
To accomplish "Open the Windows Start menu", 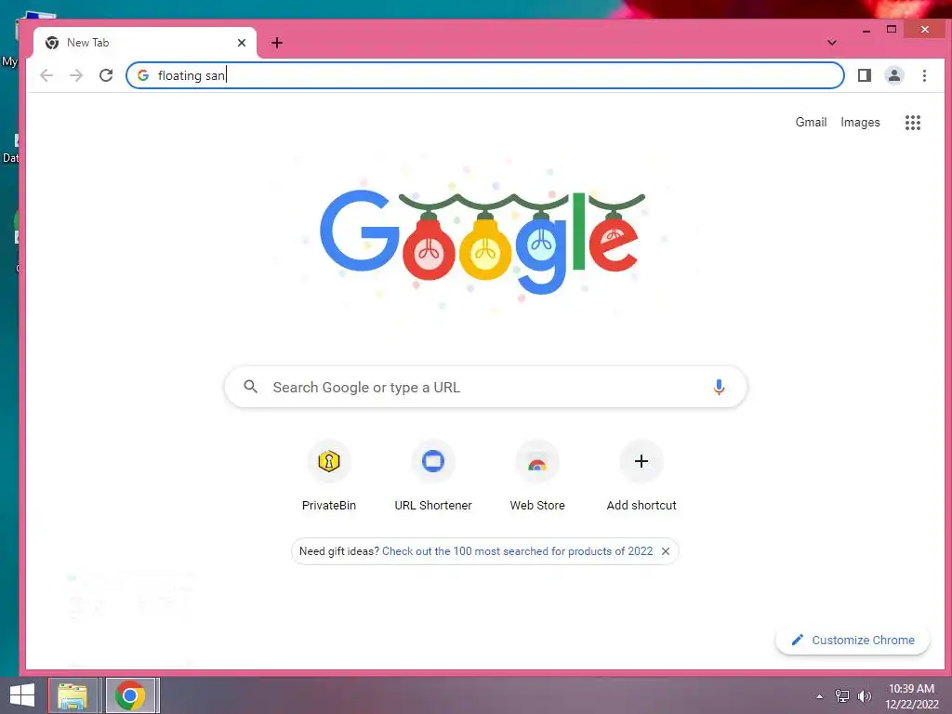I will tap(22, 695).
